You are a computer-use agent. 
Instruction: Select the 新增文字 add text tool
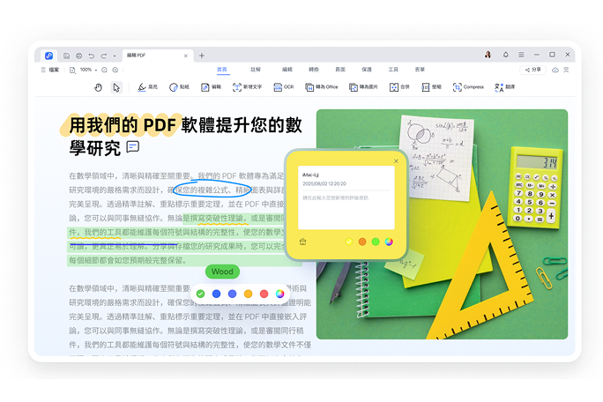pyautogui.click(x=247, y=87)
